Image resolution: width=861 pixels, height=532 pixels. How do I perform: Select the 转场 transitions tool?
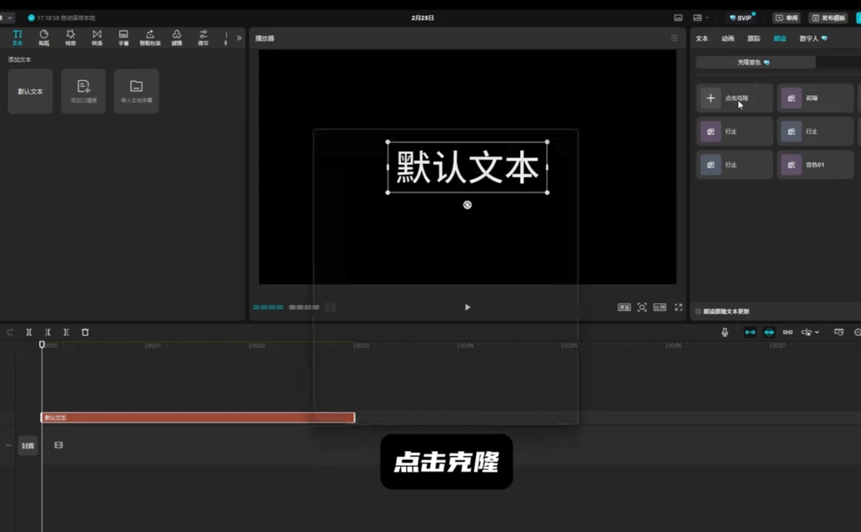(97, 38)
